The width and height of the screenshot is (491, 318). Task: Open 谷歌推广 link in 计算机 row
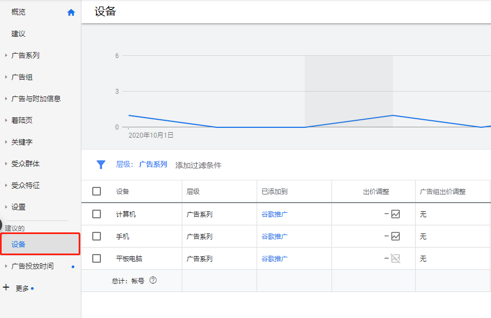[x=275, y=214]
